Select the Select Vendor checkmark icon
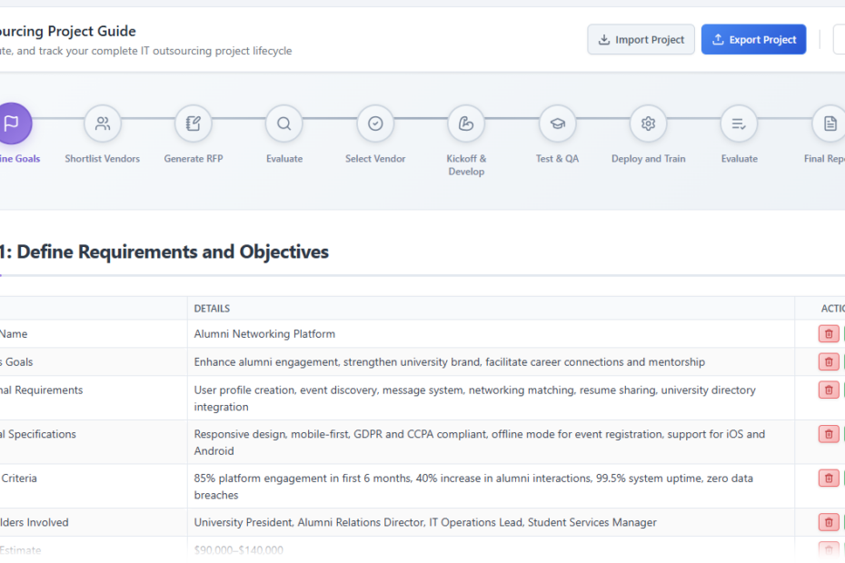The image size is (845, 563). point(375,123)
